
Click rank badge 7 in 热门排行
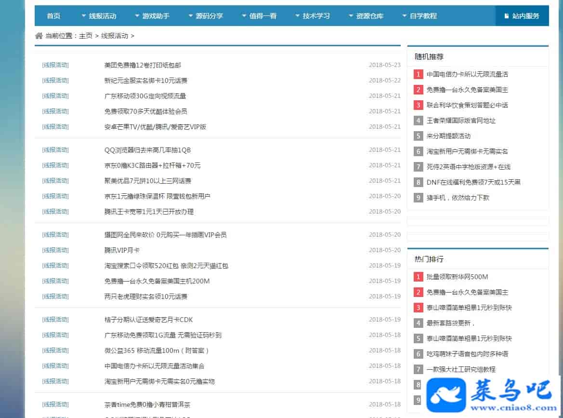coord(418,369)
